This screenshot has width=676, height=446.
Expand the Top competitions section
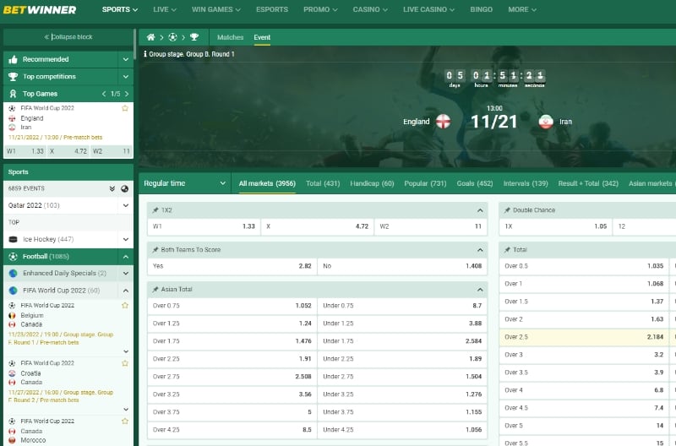coord(125,77)
